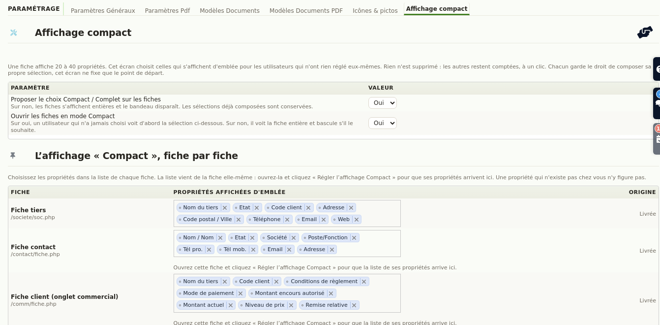Open 'Ouvrir les fiches en mode Compact' dropdown

point(383,123)
